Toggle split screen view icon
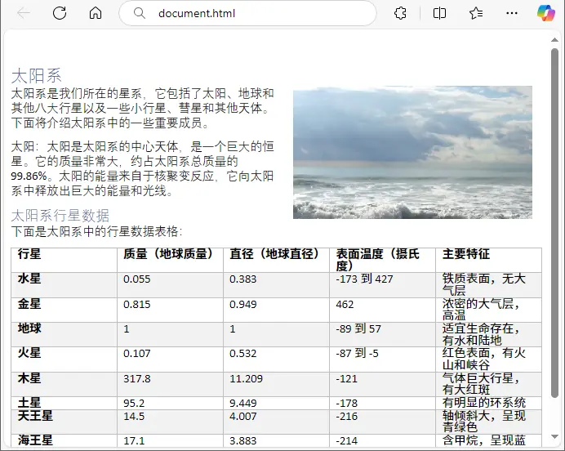Viewport: 565px width, 451px height. (x=439, y=13)
